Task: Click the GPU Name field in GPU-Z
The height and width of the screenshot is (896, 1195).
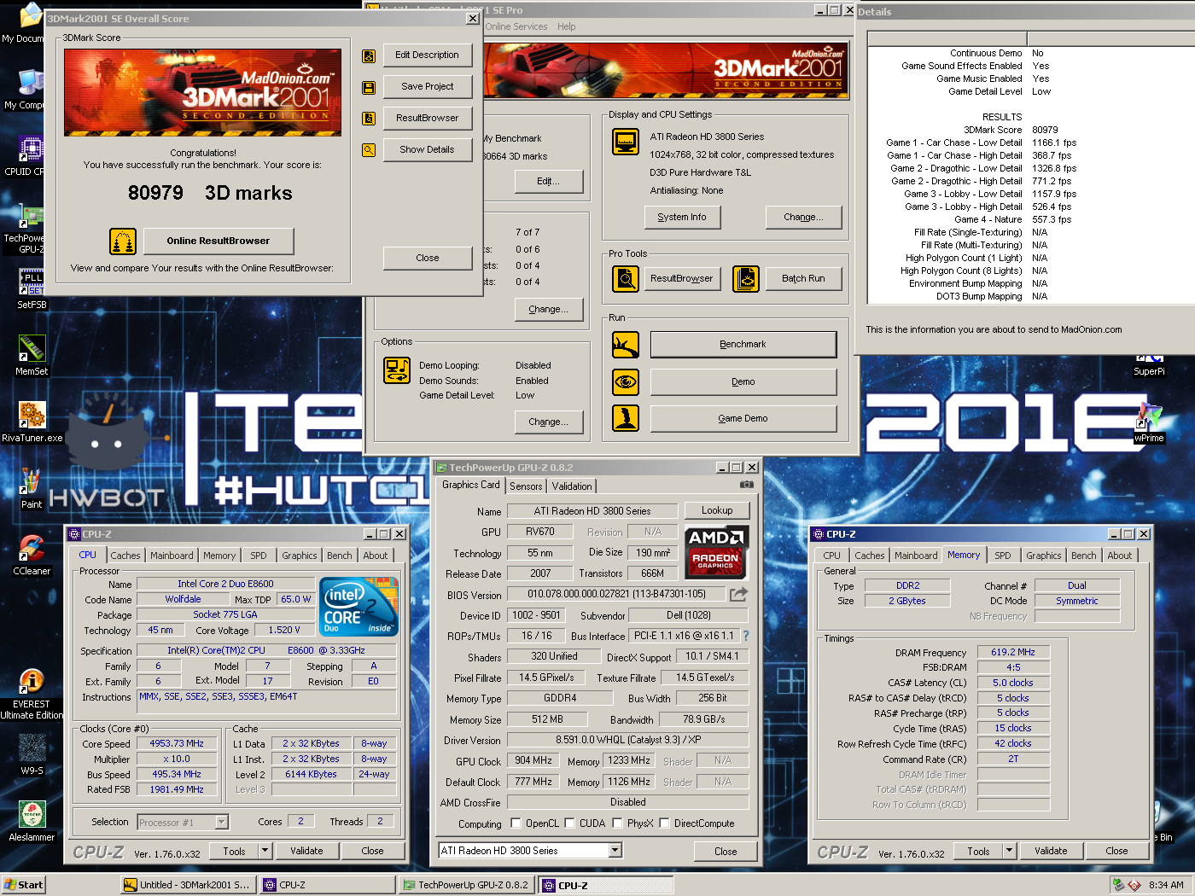Action: click(x=592, y=511)
